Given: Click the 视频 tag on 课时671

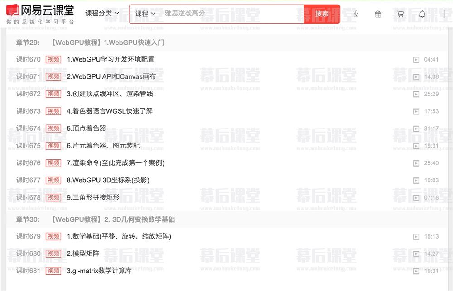Looking at the screenshot, I should (x=53, y=77).
